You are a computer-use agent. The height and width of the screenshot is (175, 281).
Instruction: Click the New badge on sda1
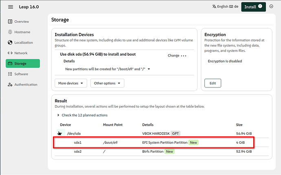click(193, 143)
